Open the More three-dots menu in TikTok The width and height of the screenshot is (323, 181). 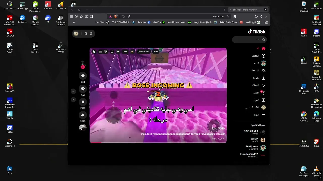click(263, 115)
